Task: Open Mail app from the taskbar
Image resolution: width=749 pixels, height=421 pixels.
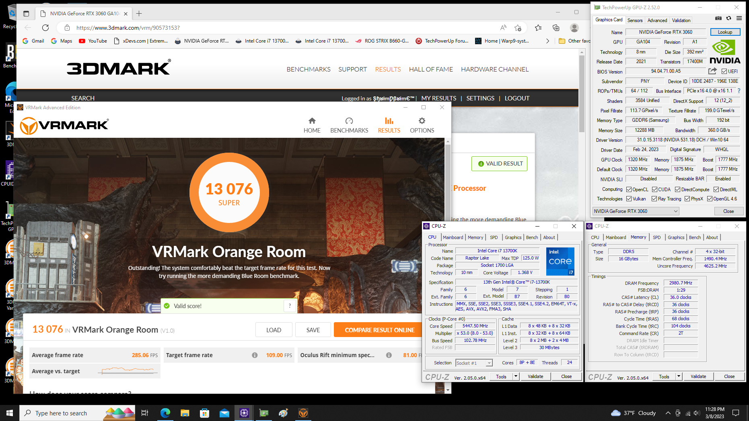Action: tap(224, 413)
